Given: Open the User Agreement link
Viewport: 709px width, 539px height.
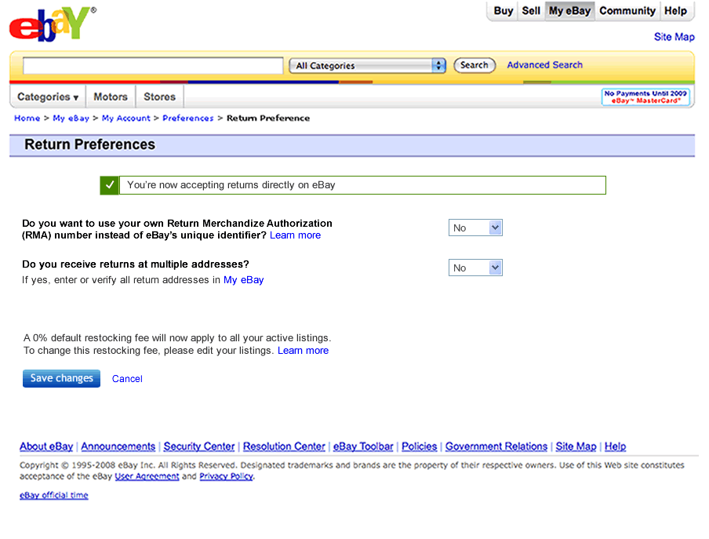Looking at the screenshot, I should coord(147,476).
